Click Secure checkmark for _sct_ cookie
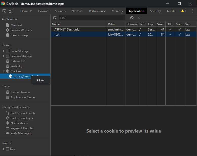Image resolution: width=197 pixels, height=156 pixels. tap(180, 35)
